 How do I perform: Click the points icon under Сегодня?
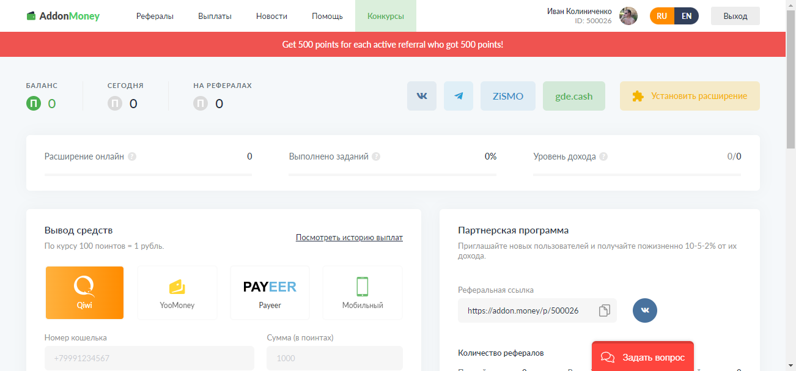115,103
